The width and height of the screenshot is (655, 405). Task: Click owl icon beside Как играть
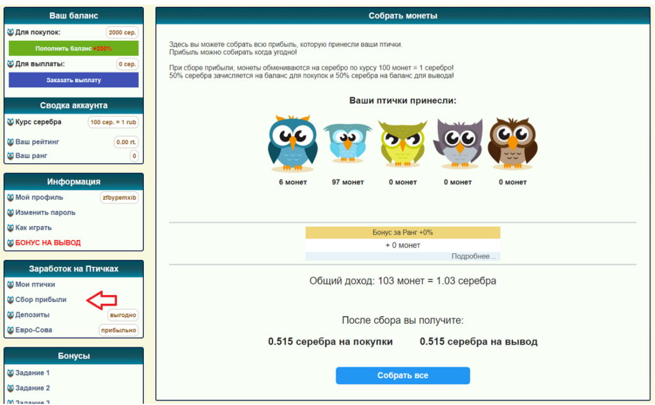10,228
